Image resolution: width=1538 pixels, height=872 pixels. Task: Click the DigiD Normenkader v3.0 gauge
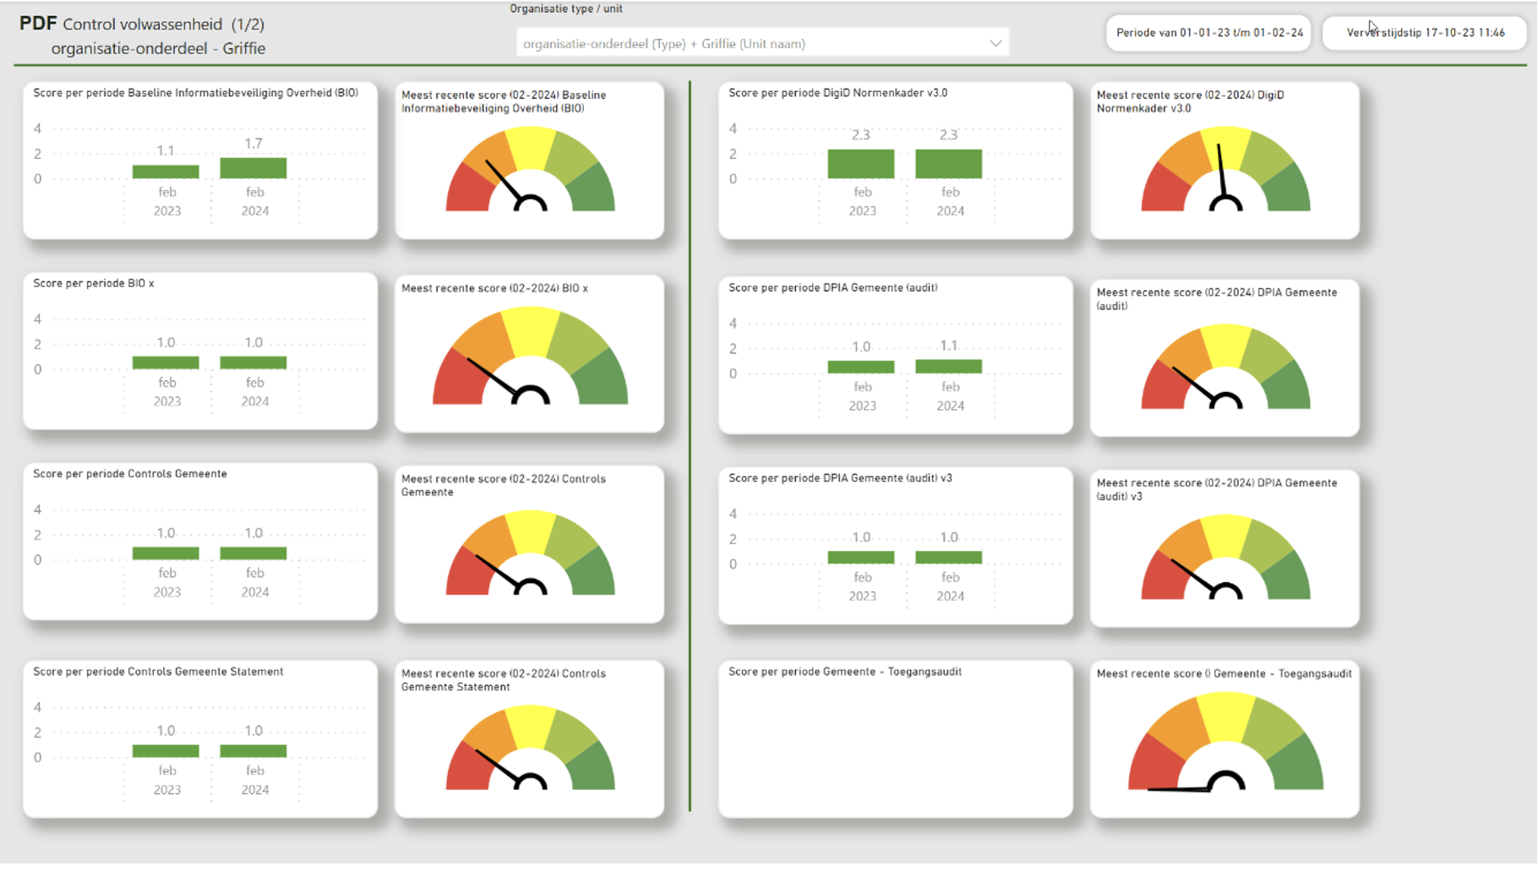coord(1226,169)
